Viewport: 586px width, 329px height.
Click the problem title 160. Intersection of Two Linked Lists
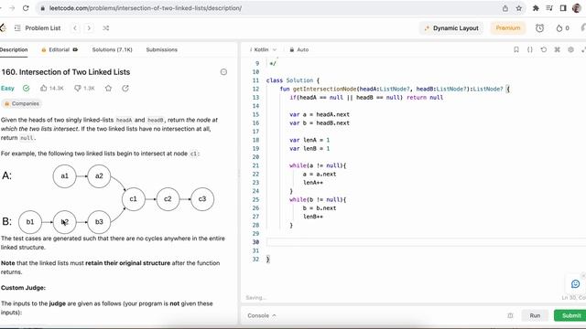click(x=66, y=72)
